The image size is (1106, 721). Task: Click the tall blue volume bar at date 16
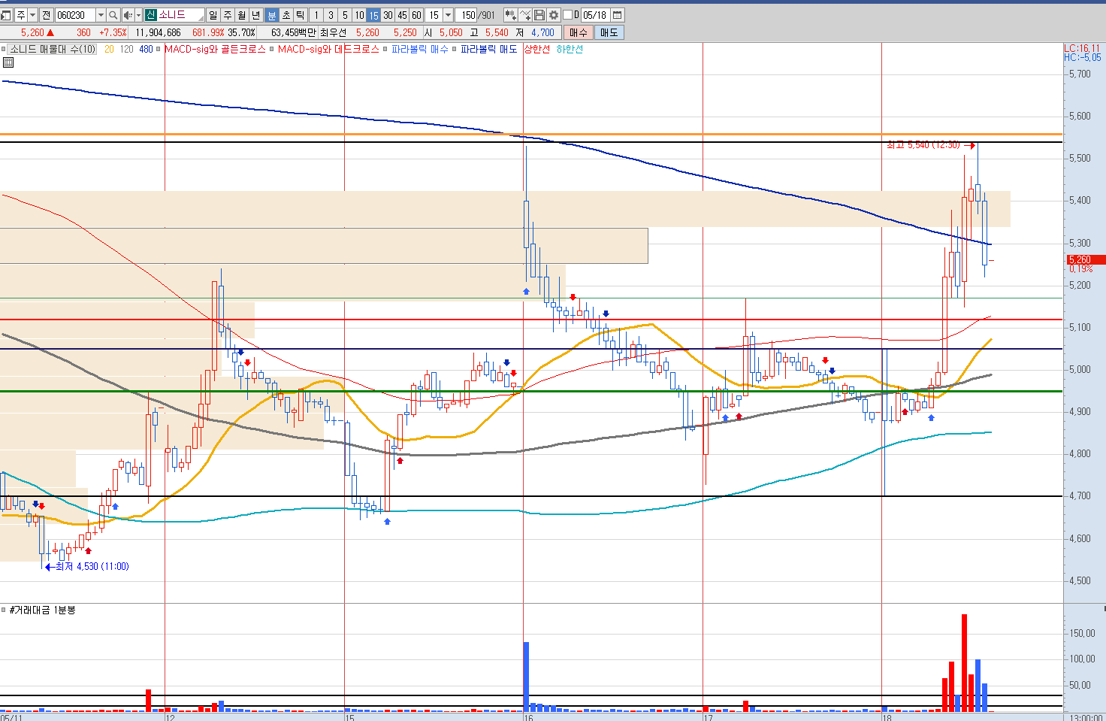[526, 677]
